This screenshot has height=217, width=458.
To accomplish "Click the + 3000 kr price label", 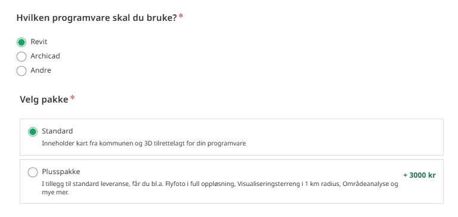I will pyautogui.click(x=419, y=175).
